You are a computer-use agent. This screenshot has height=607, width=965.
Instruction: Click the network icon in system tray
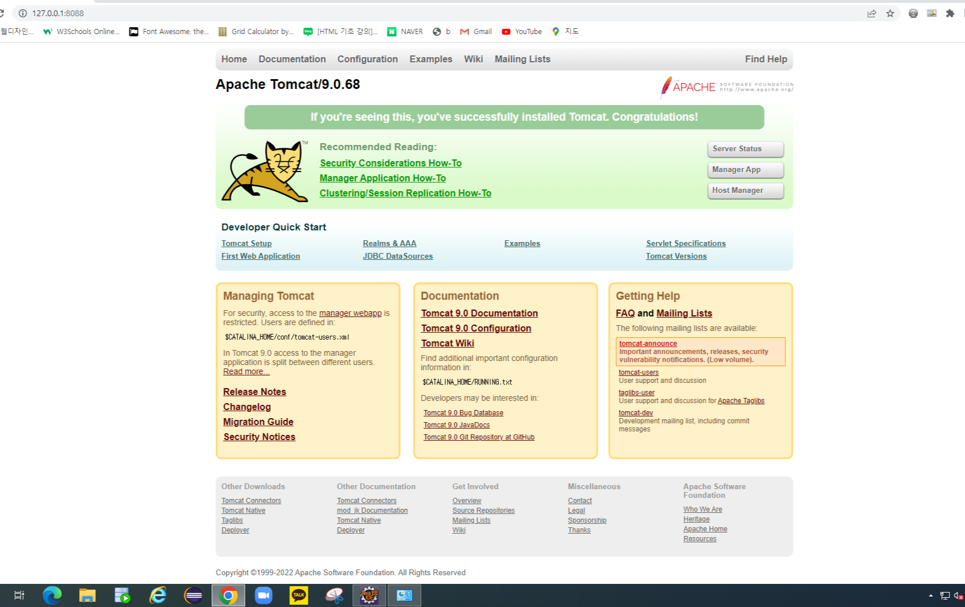point(945,595)
